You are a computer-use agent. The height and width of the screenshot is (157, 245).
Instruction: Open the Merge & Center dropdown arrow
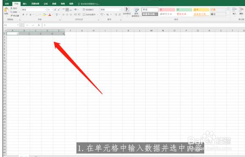(97, 15)
